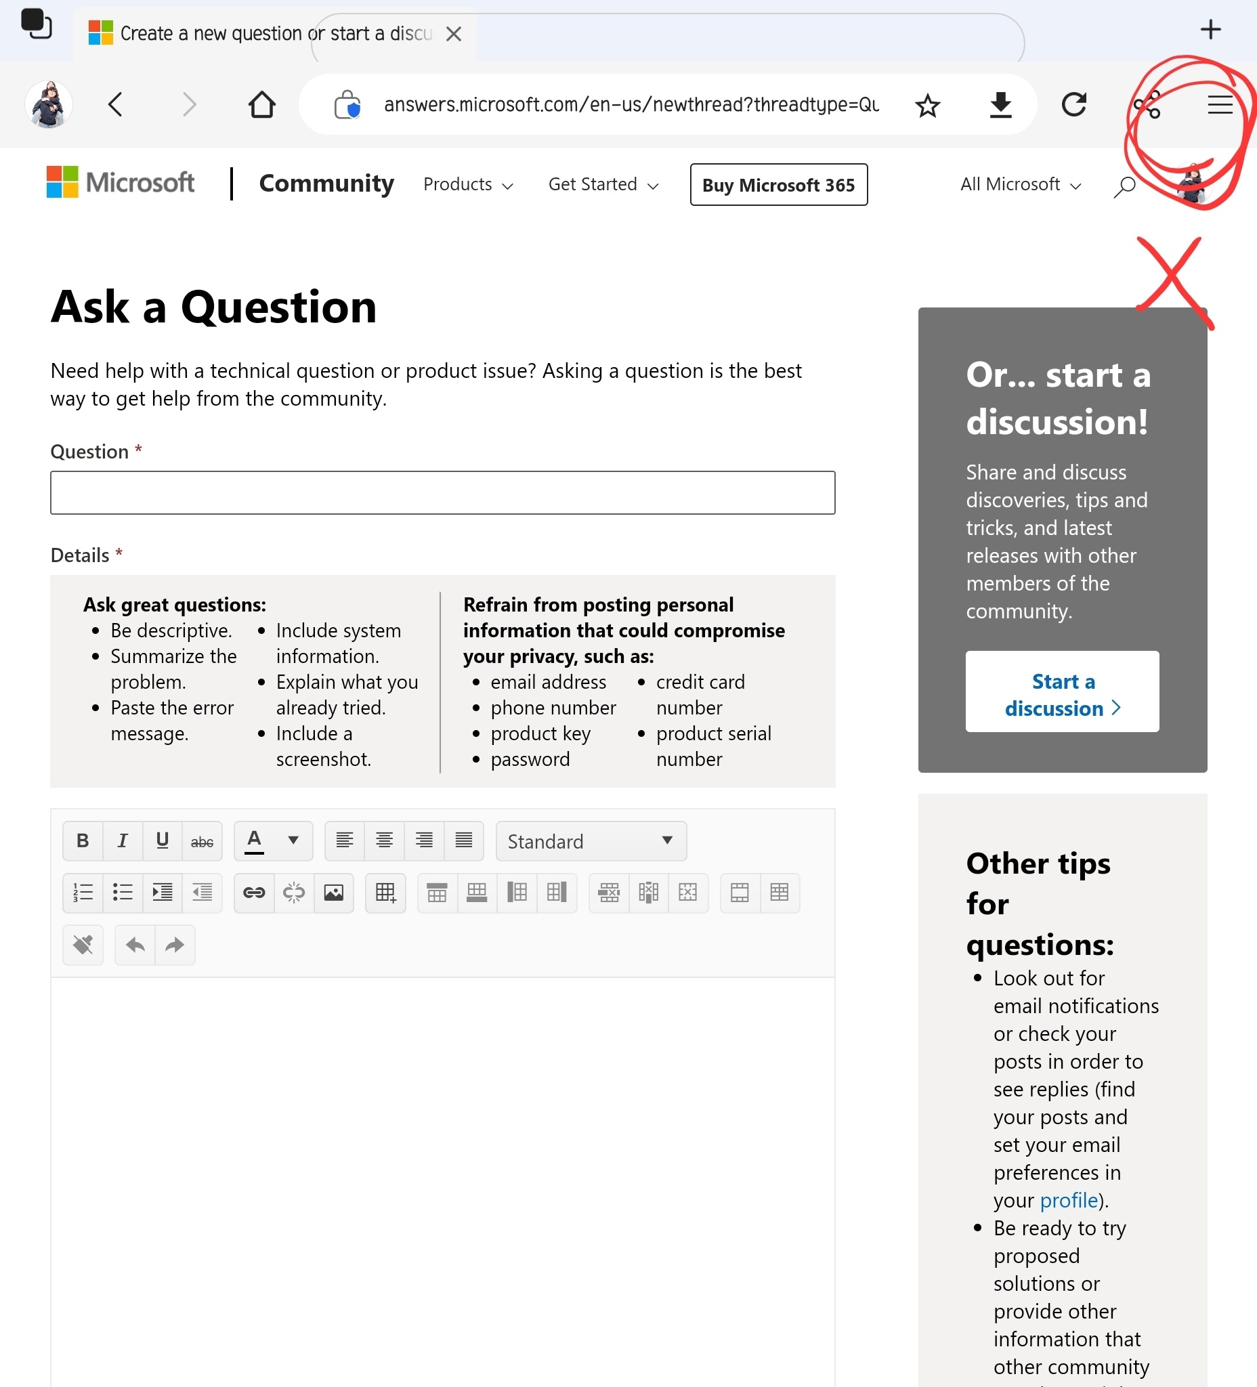Expand the All Microsoft menu

[1021, 184]
